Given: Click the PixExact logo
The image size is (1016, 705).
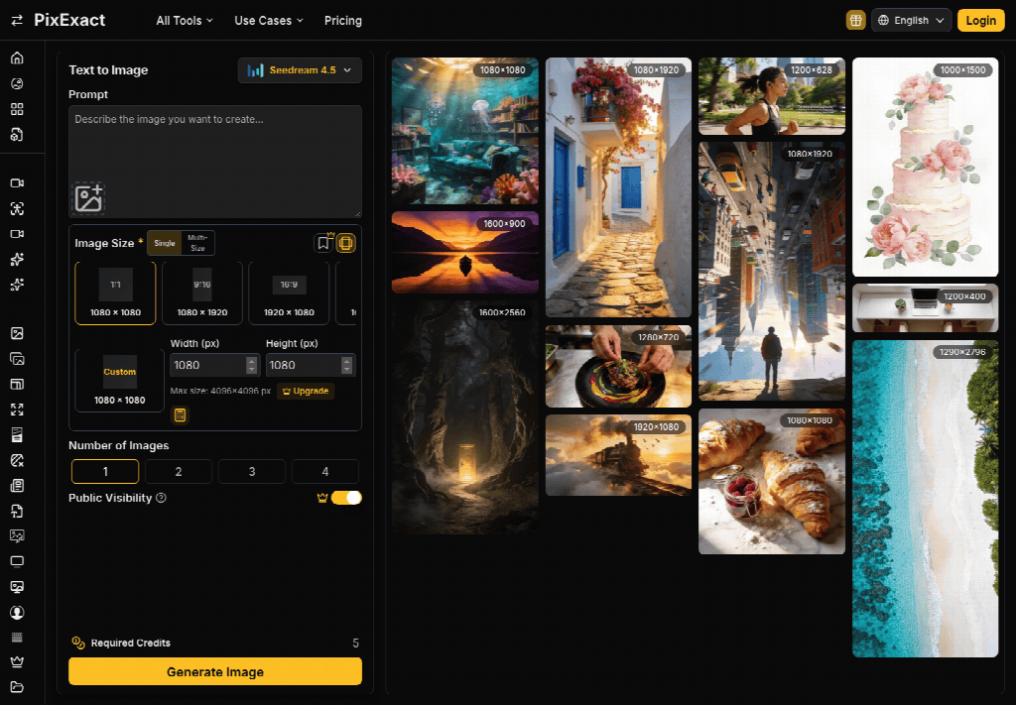Looking at the screenshot, I should coord(69,20).
